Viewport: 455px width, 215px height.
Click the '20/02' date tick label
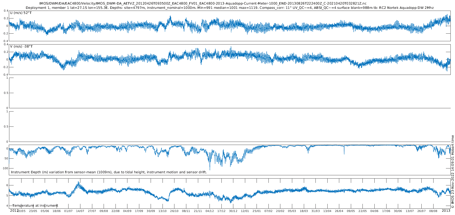(280, 211)
